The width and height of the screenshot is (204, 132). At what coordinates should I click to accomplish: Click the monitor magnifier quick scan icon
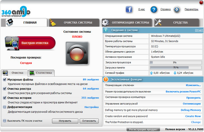[x=12, y=43]
